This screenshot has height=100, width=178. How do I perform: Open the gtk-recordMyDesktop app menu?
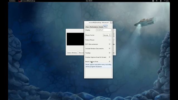pos(27,1)
